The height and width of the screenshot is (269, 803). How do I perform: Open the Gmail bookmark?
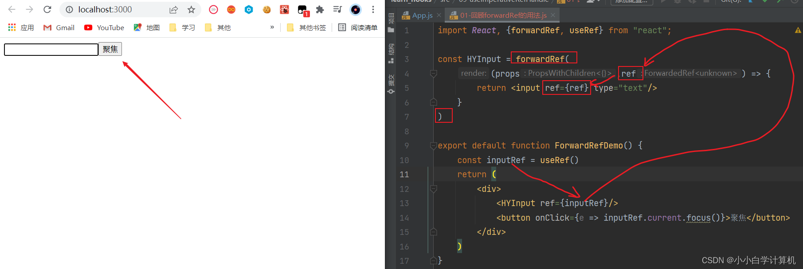click(x=59, y=27)
